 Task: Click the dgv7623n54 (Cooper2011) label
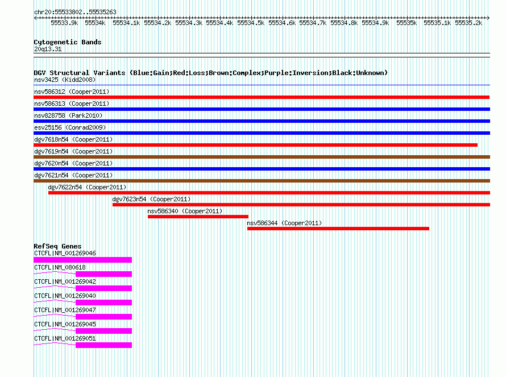tap(151, 199)
